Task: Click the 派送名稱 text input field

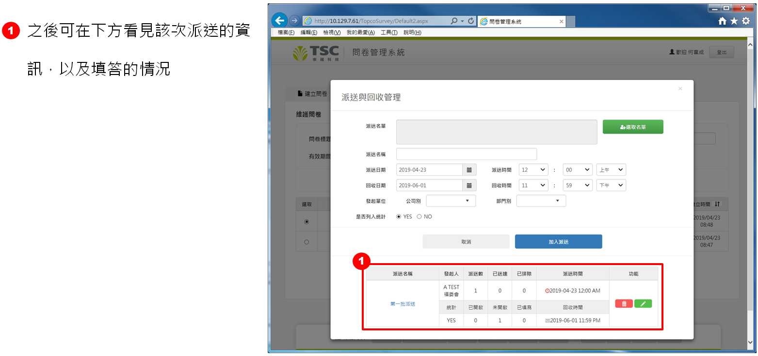Action: click(467, 154)
